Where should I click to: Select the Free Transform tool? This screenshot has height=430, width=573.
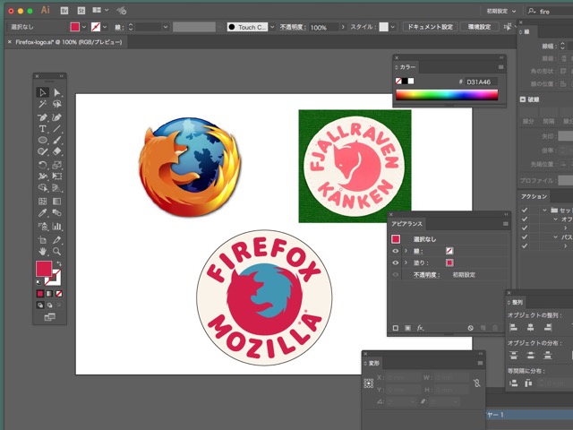tap(56, 176)
